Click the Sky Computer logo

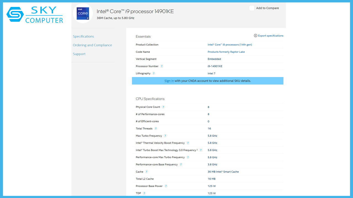coord(35,15)
